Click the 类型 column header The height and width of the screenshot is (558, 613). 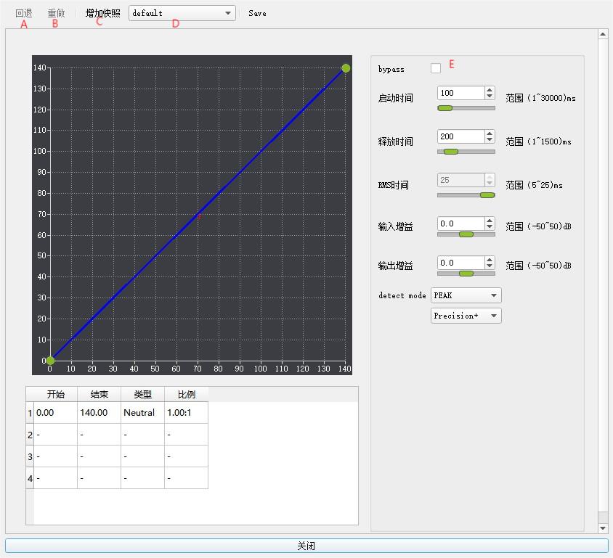click(142, 395)
